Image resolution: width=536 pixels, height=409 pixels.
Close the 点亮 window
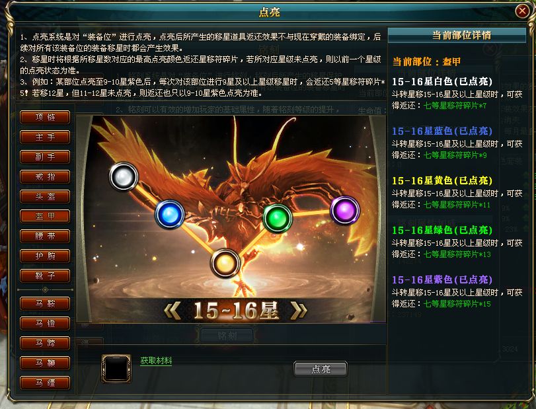(522, 12)
